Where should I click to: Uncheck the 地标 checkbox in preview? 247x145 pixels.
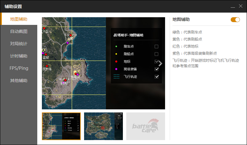point(156,61)
